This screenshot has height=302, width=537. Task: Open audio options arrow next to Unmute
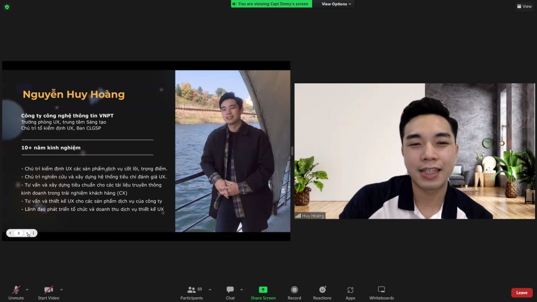click(27, 289)
